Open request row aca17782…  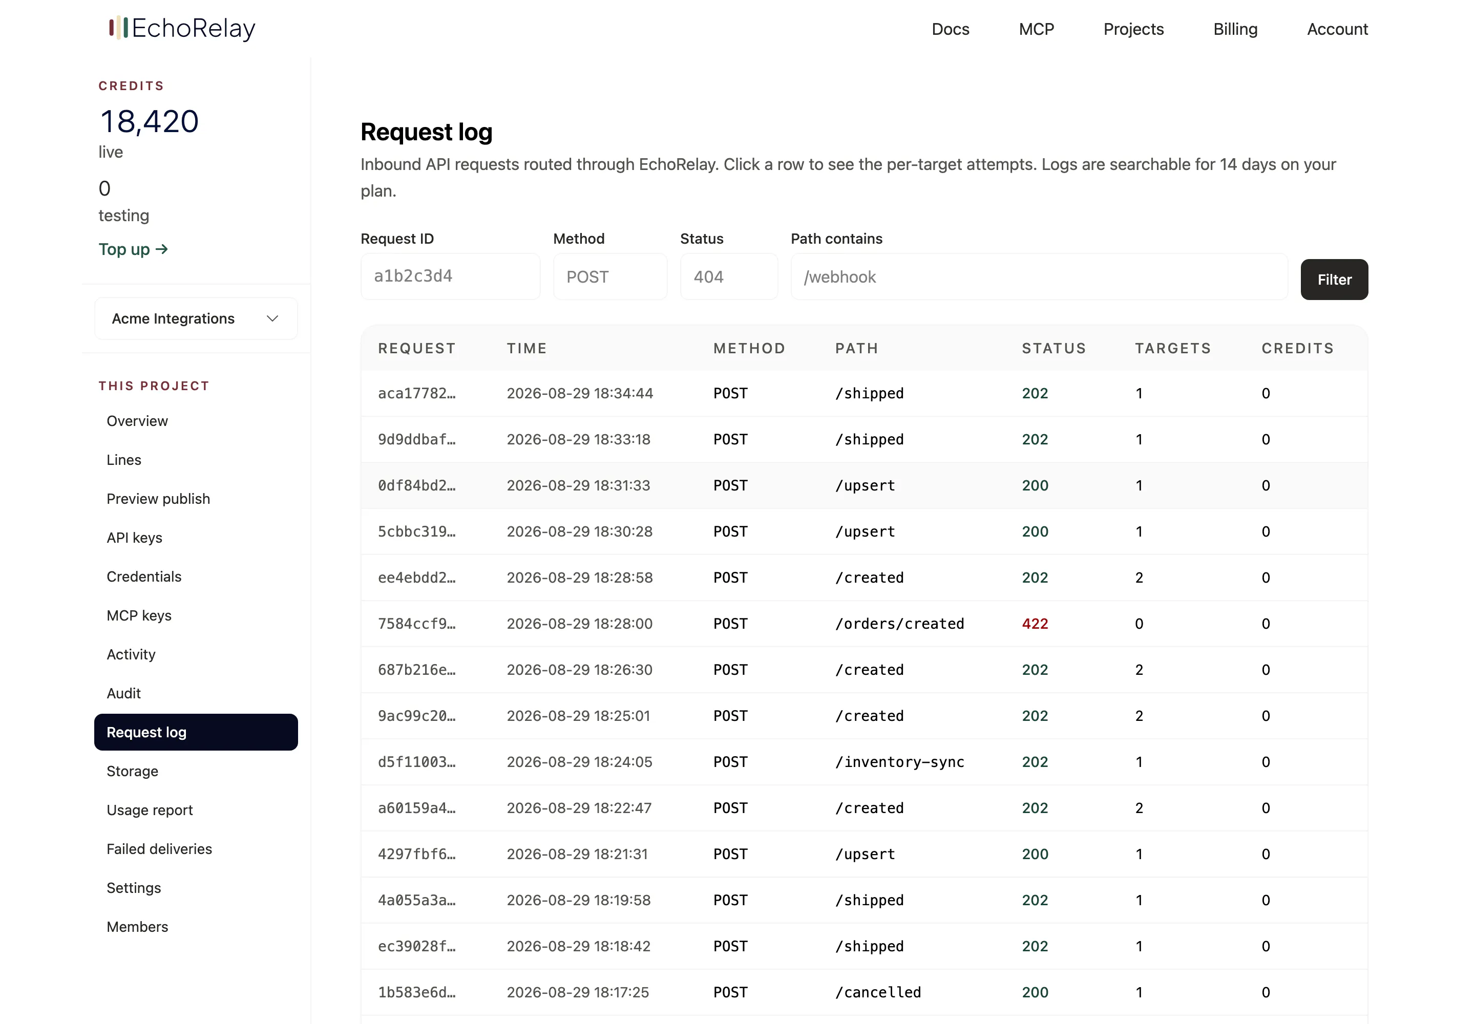[864, 393]
